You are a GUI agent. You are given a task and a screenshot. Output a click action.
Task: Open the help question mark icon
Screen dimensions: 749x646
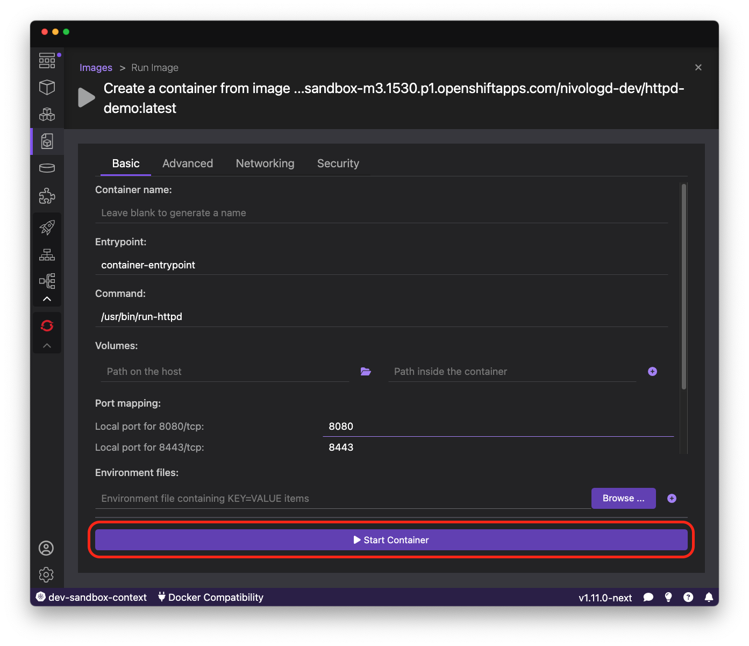point(688,597)
